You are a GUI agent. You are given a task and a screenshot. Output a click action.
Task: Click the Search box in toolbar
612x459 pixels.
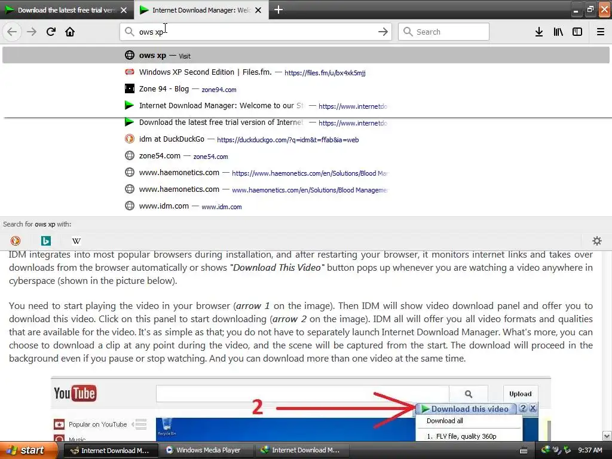pos(444,32)
